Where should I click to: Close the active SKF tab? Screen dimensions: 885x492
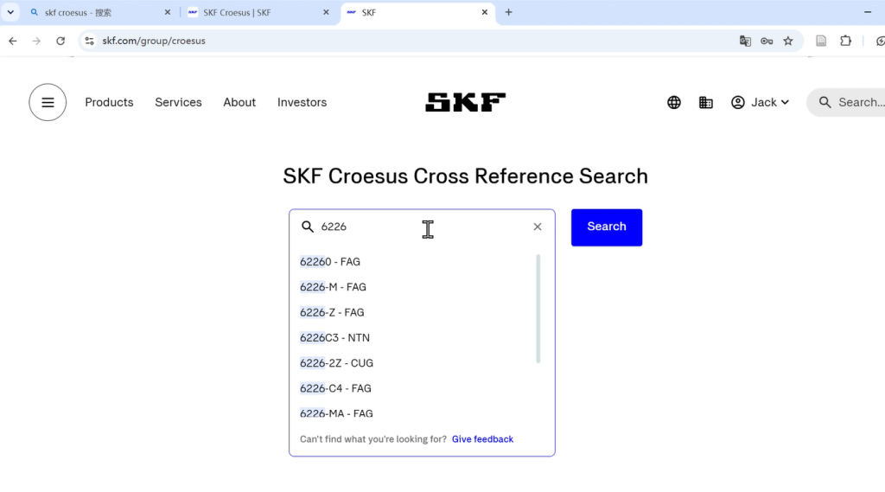tap(484, 12)
